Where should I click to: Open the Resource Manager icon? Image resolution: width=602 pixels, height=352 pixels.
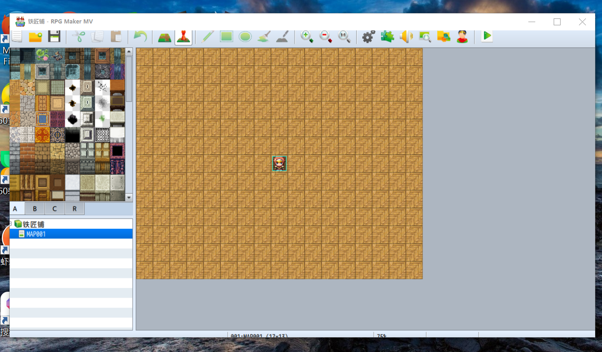[x=444, y=36]
